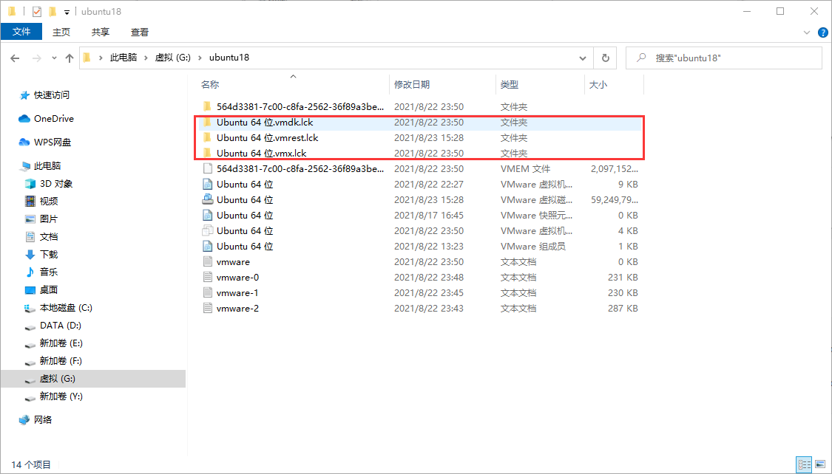Select the vmware text document 0 KB
The width and height of the screenshot is (832, 474).
(x=419, y=261)
